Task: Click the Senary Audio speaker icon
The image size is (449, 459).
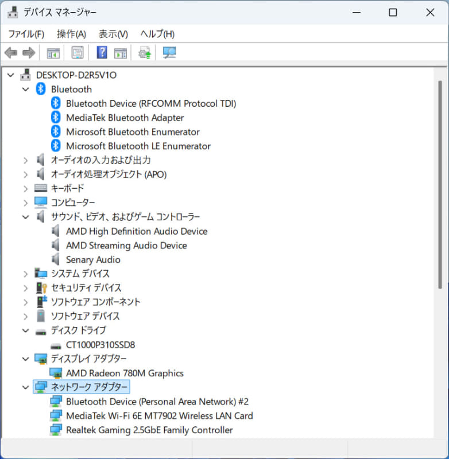Action: point(56,259)
